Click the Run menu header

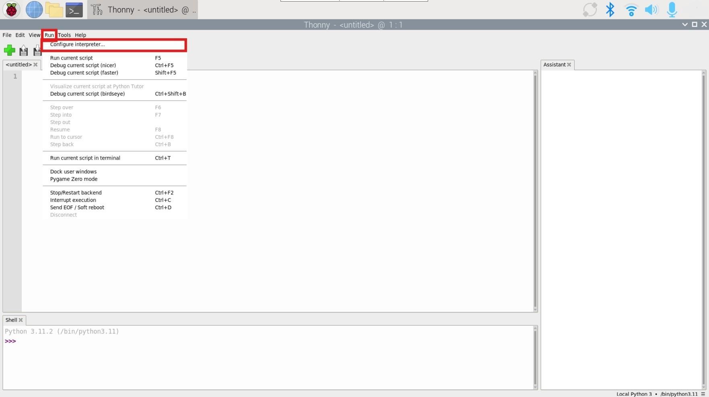point(49,35)
